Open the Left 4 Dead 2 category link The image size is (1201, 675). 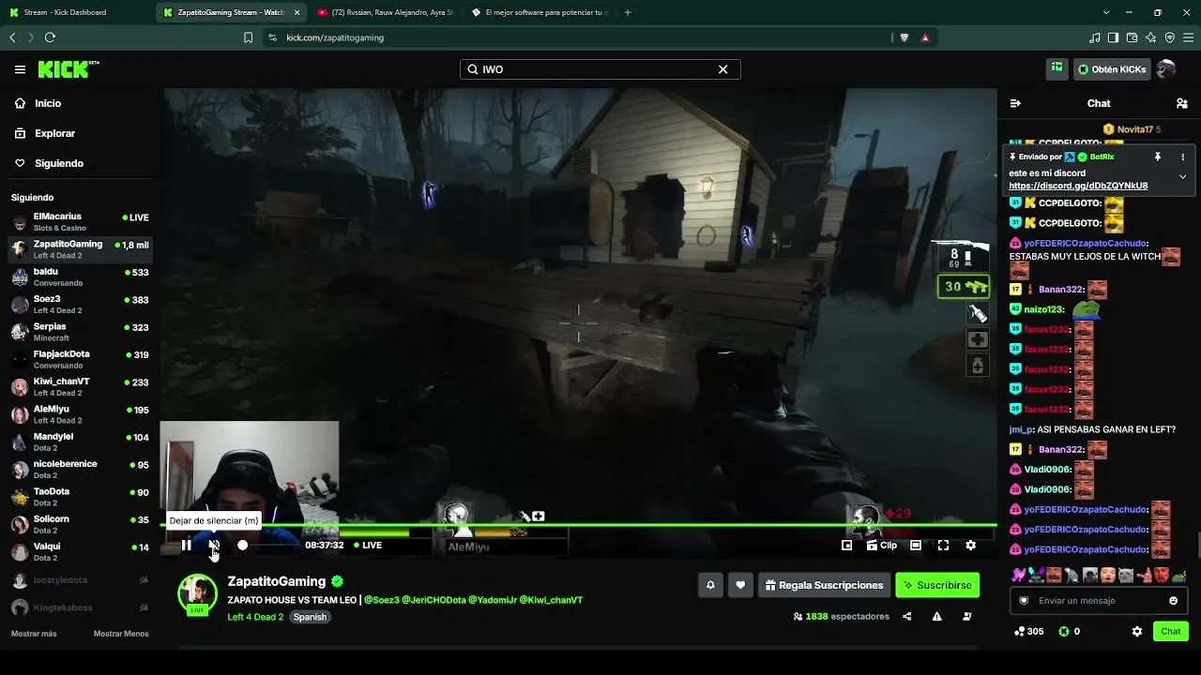point(255,617)
